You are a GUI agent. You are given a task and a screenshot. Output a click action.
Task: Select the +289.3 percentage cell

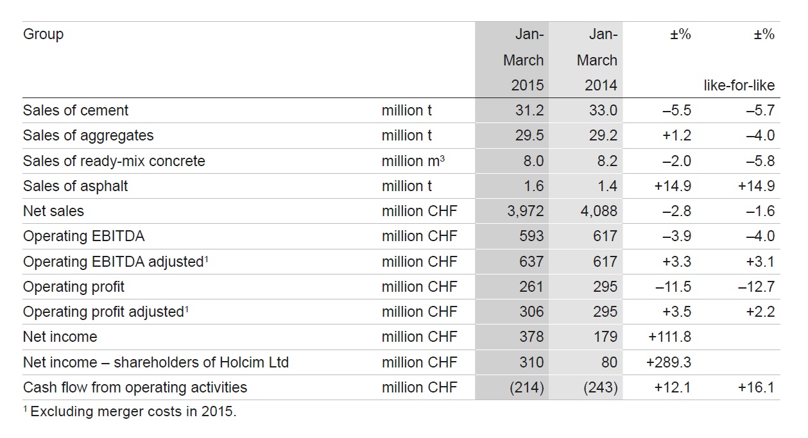click(669, 362)
